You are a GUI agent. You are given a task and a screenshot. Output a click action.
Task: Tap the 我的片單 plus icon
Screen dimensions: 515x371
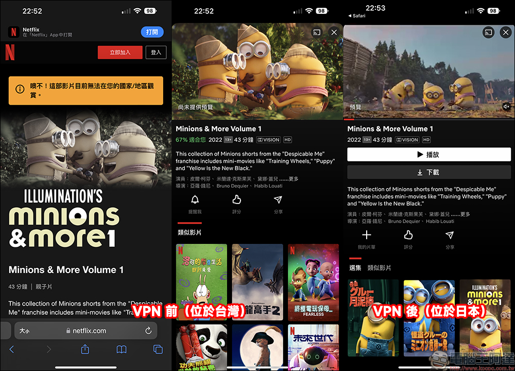coord(367,235)
